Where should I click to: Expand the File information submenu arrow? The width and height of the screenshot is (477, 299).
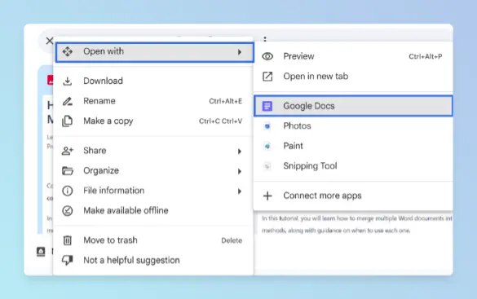point(240,191)
